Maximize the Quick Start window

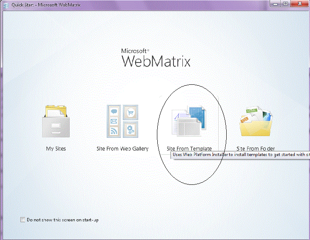coord(285,3)
